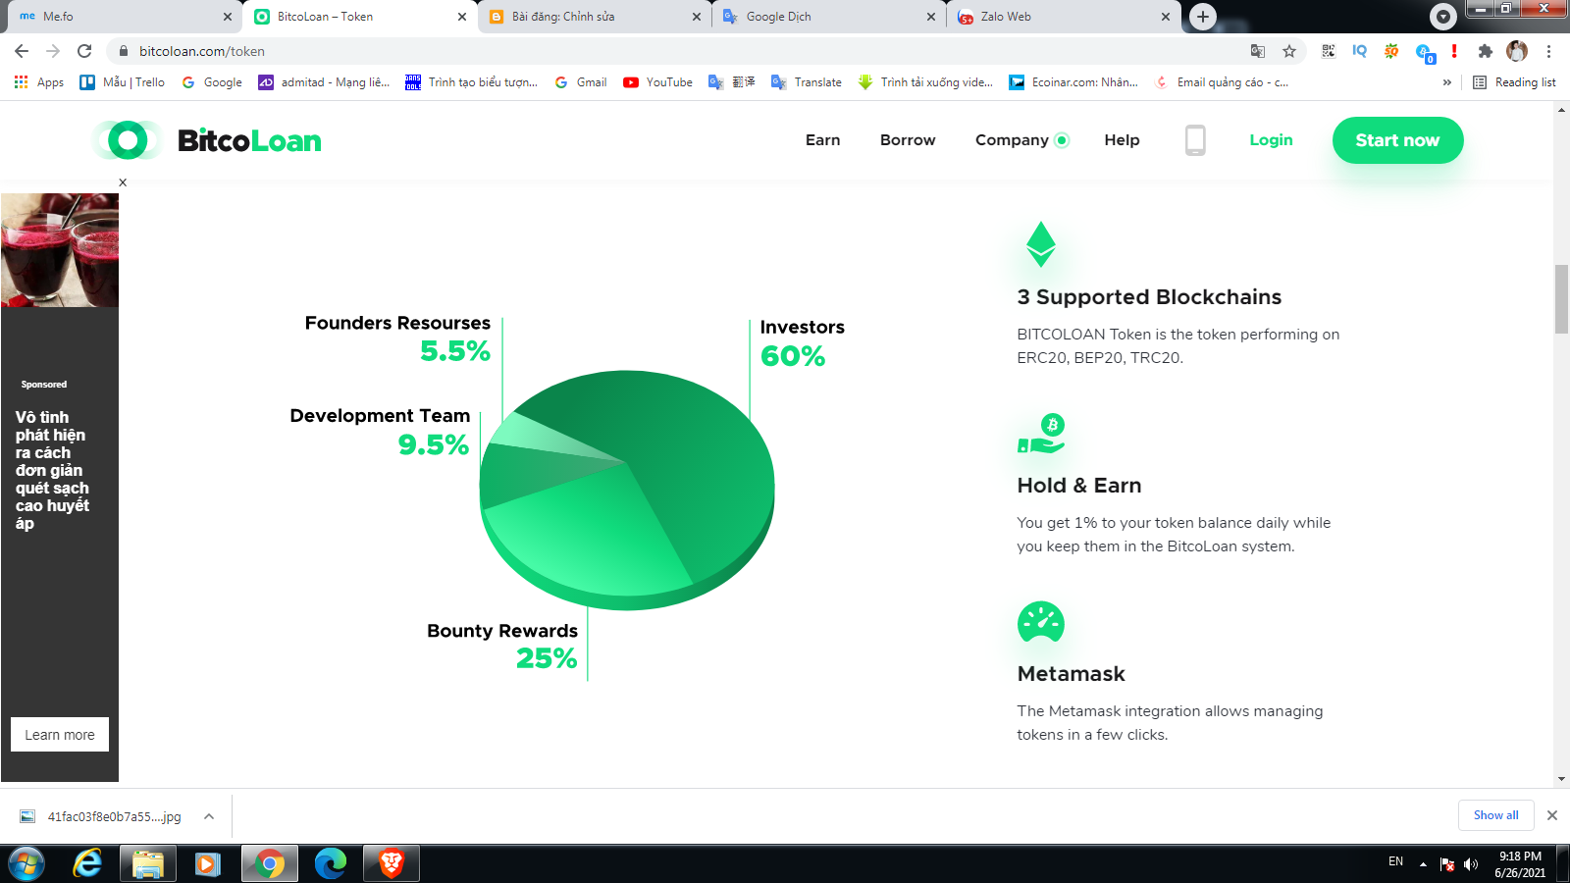This screenshot has width=1570, height=883.
Task: Switch to the Google Dịch tab
Action: point(829,17)
